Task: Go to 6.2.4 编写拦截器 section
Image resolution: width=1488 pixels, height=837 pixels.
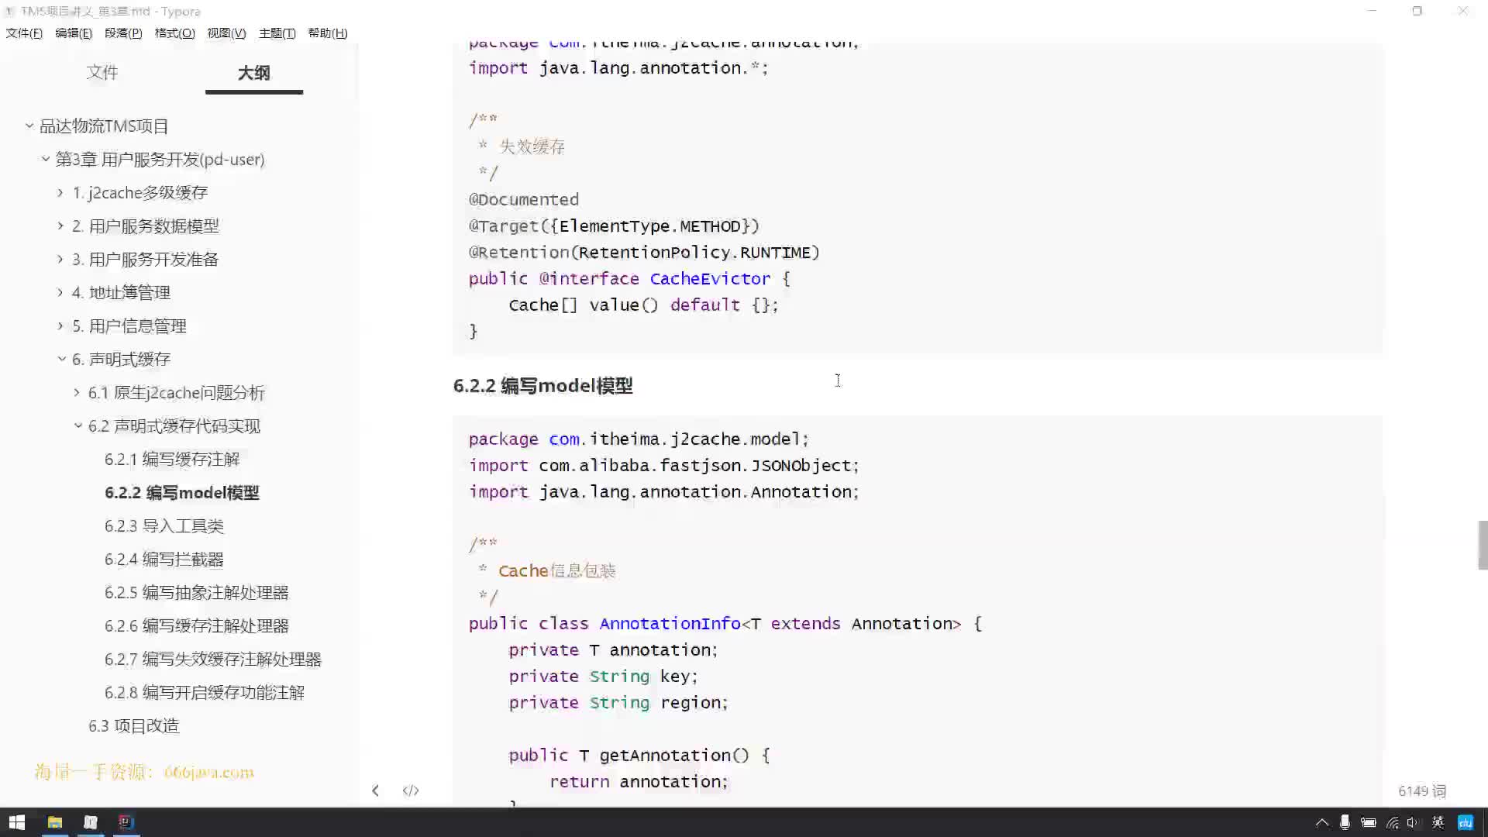Action: coord(164,560)
